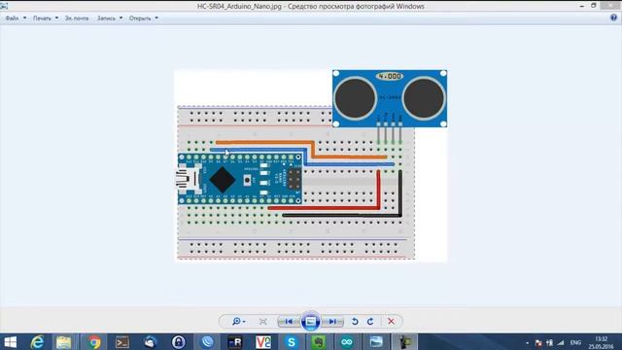
Task: Switch to the Photo Viewer taskbar icon
Action: 376,342
